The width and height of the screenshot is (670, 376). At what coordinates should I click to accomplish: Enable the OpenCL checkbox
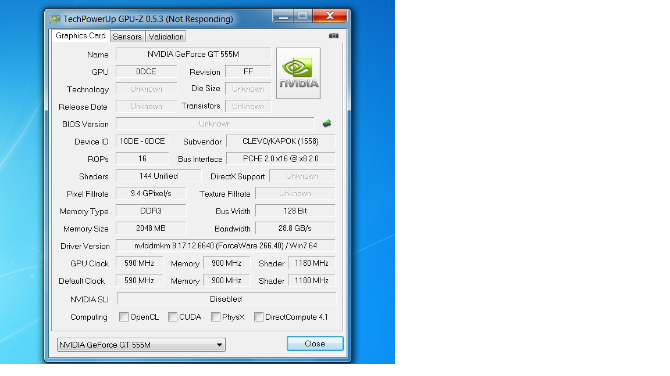[x=124, y=317]
